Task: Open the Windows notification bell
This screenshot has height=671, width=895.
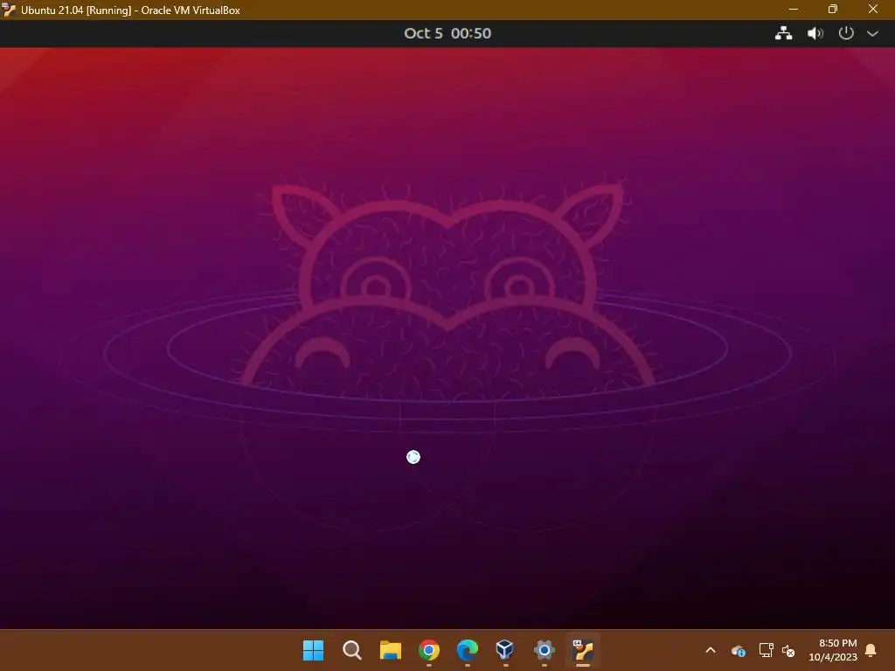Action: click(871, 650)
